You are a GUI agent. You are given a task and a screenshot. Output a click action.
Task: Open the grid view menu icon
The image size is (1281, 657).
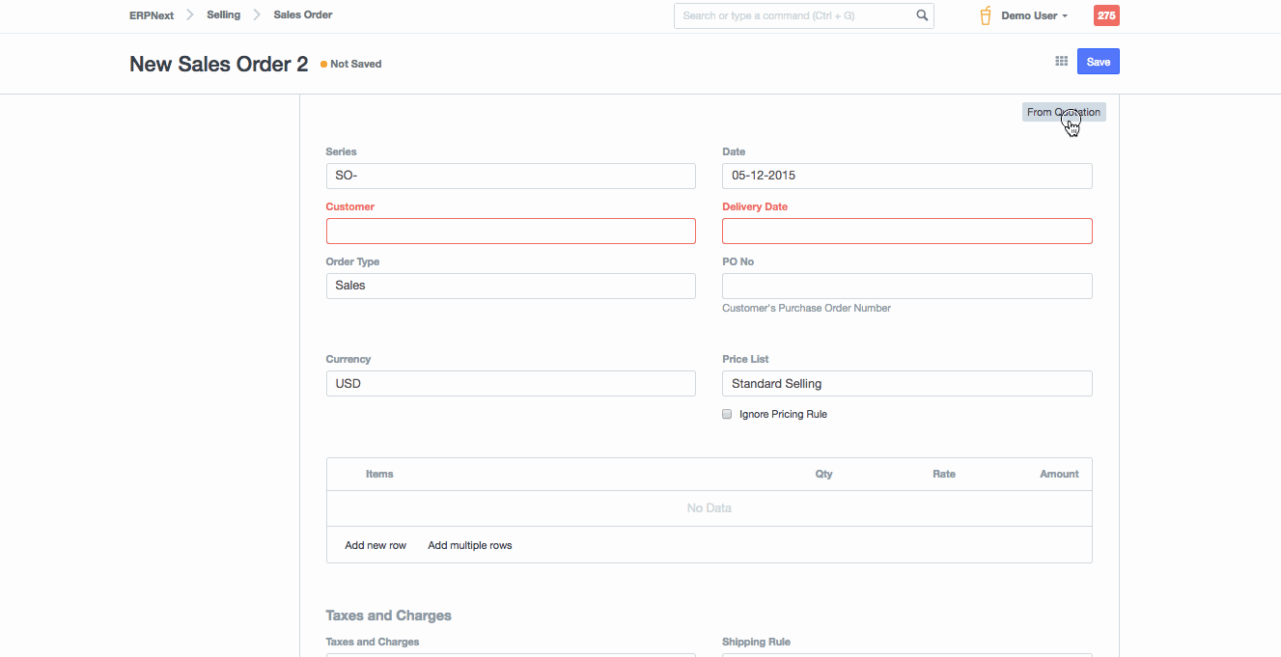pos(1061,62)
